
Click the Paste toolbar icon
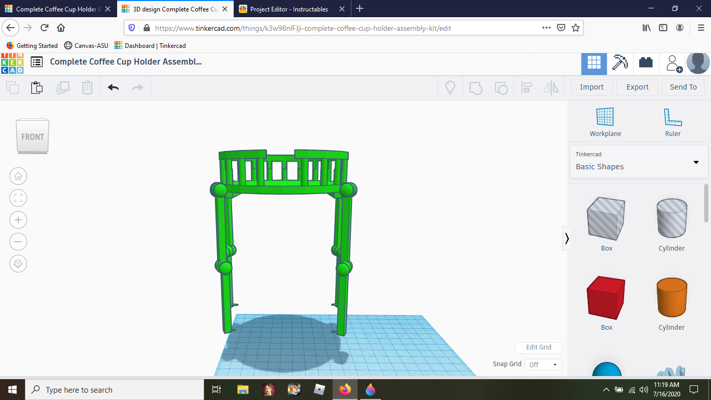point(36,87)
